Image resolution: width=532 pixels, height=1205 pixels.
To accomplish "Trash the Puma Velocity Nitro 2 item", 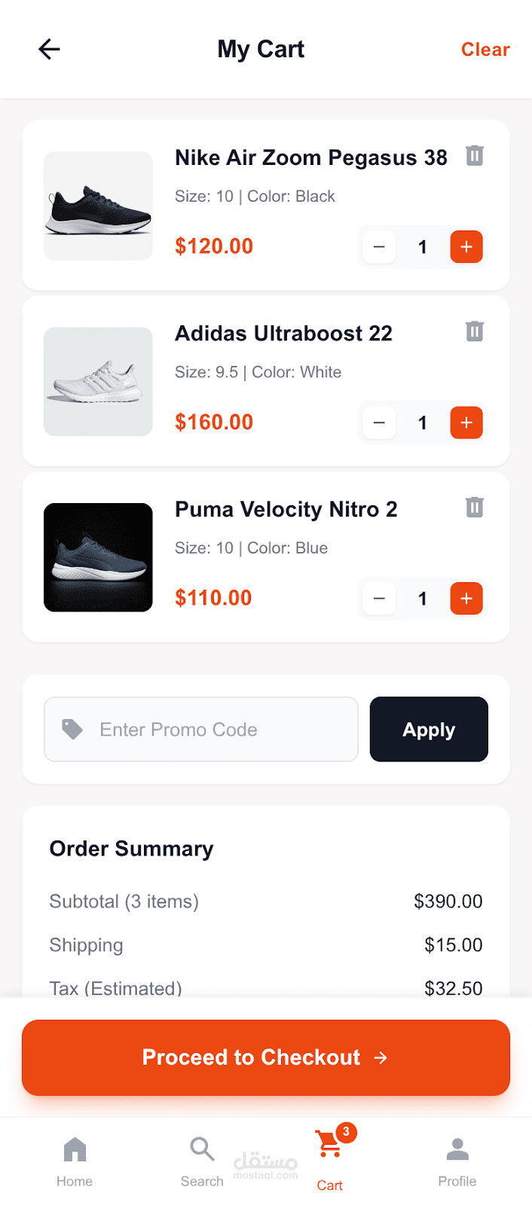I will 474,507.
